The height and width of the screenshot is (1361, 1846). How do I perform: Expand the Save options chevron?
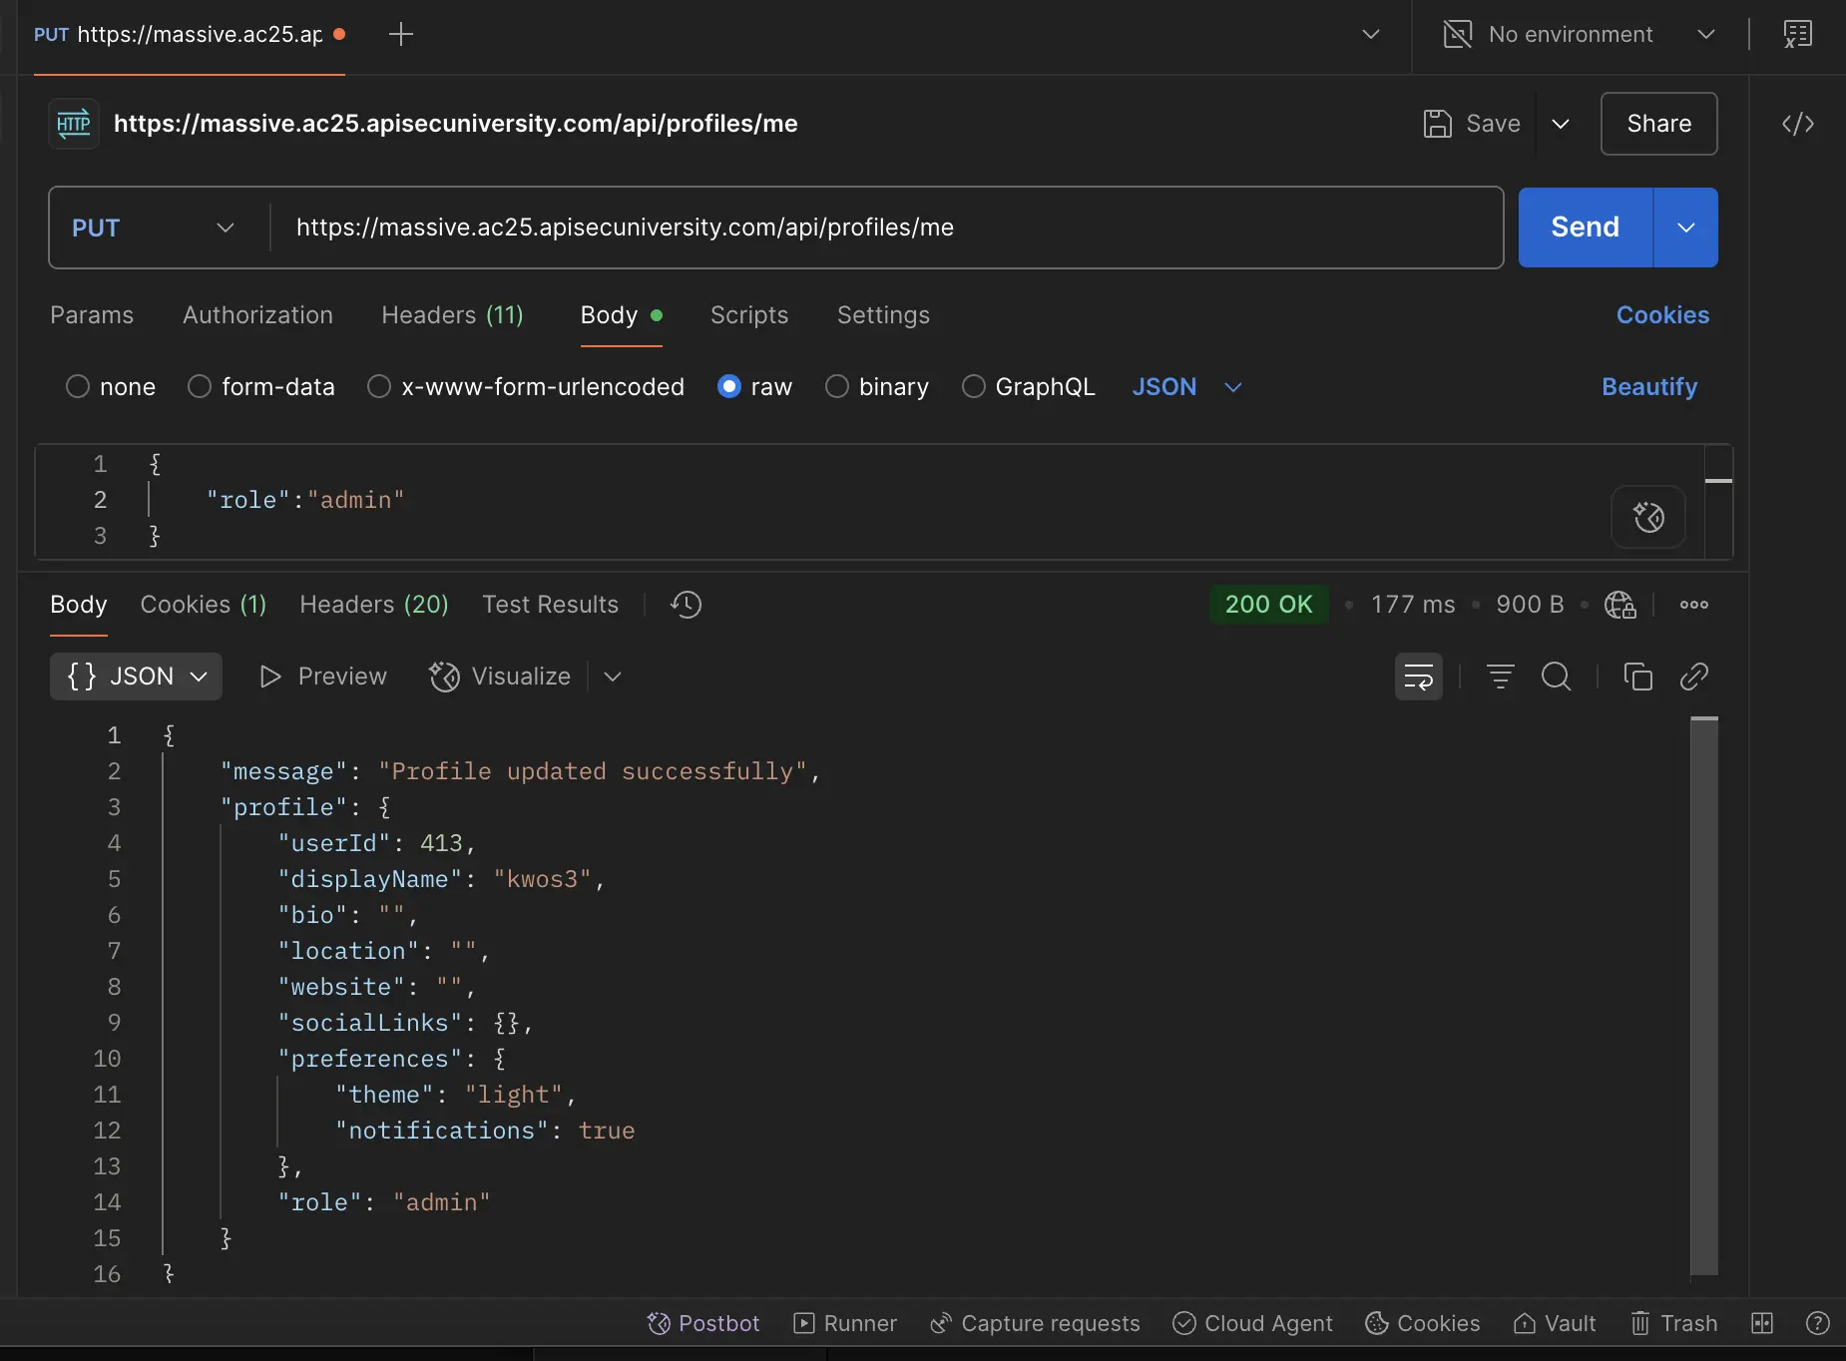click(x=1561, y=124)
